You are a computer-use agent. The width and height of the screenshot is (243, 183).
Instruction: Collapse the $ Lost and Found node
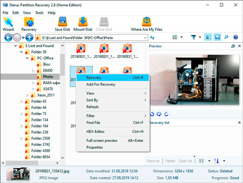point(16,46)
